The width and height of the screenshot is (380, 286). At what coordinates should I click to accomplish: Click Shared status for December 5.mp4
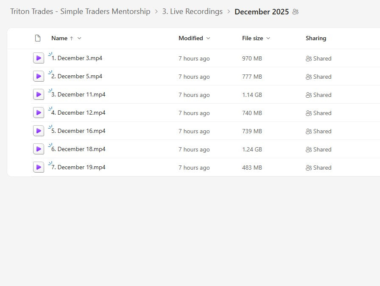click(x=319, y=77)
